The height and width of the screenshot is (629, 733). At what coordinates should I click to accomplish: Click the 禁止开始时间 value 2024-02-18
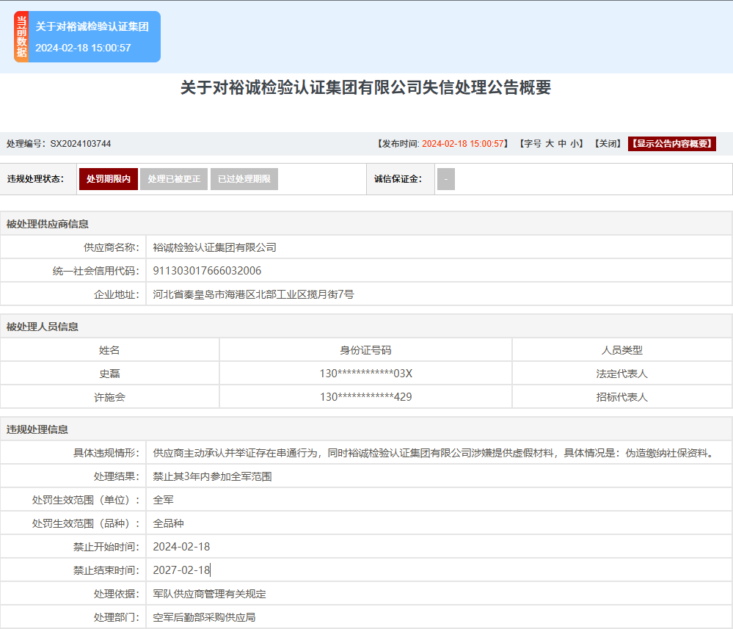click(181, 547)
